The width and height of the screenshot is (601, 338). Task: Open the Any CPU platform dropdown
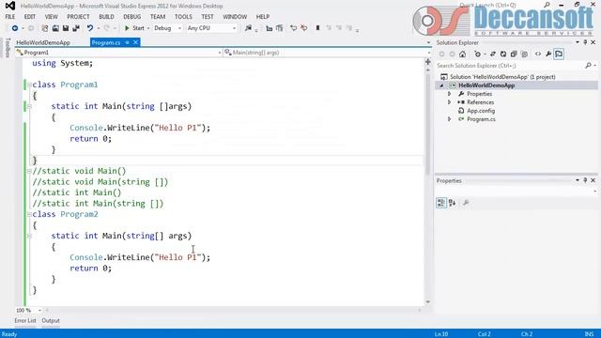coord(211,28)
